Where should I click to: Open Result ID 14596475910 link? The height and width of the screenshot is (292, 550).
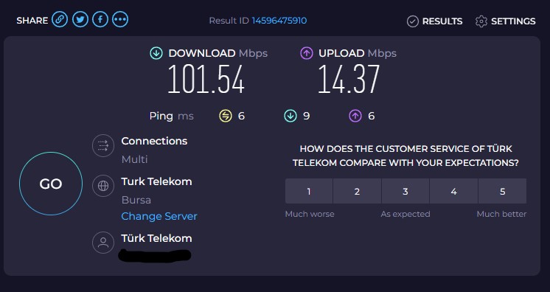point(279,21)
